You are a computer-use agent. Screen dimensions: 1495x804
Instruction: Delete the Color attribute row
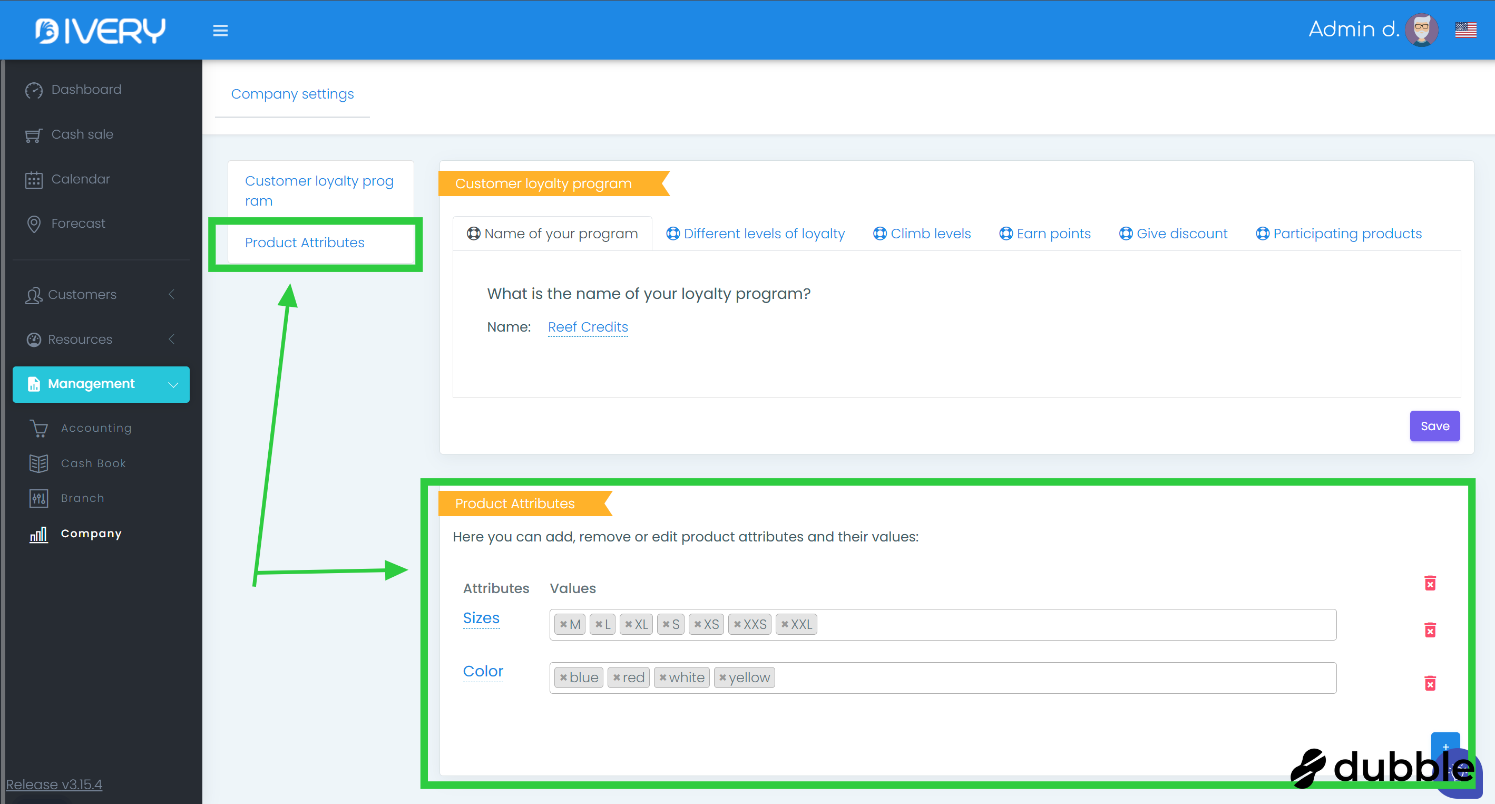[1430, 683]
